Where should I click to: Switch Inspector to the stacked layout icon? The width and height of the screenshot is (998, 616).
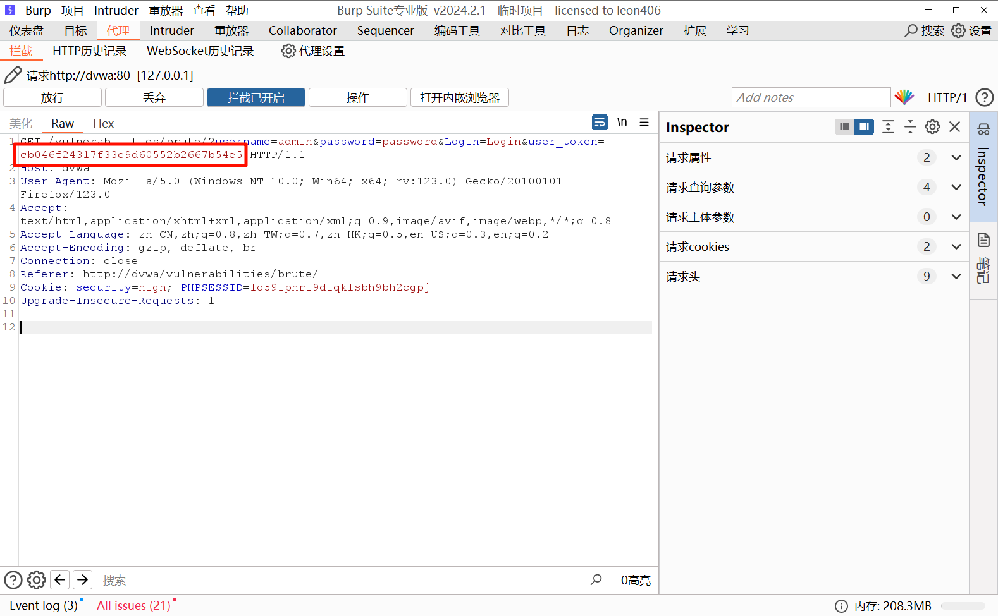844,126
